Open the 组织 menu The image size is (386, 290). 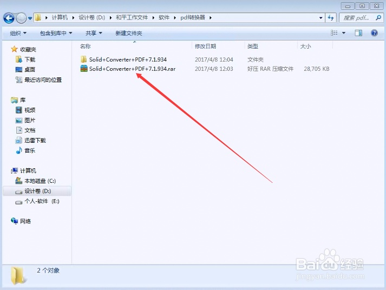[18, 33]
